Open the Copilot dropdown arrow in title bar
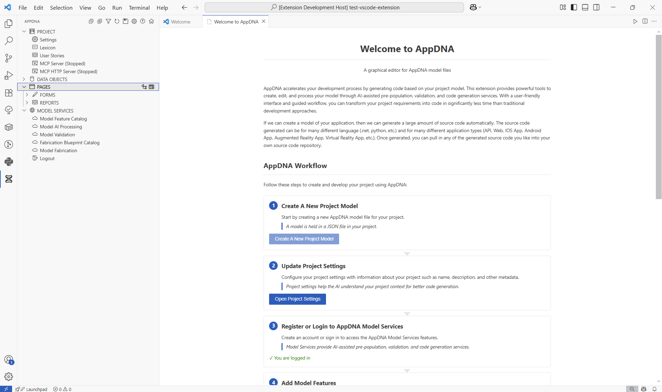The height and width of the screenshot is (392, 662). (480, 7)
